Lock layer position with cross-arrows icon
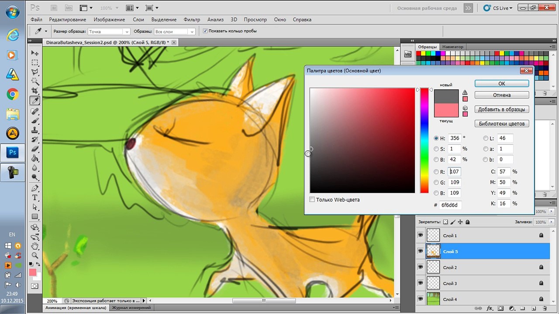559x314 pixels. 460,222
